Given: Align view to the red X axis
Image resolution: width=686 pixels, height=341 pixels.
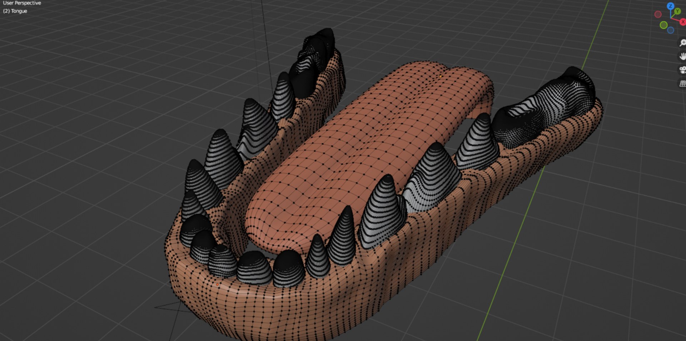Looking at the screenshot, I should pyautogui.click(x=683, y=21).
